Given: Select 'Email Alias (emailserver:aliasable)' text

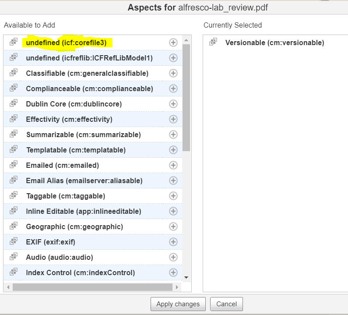Looking at the screenshot, I should pyautogui.click(x=84, y=181).
